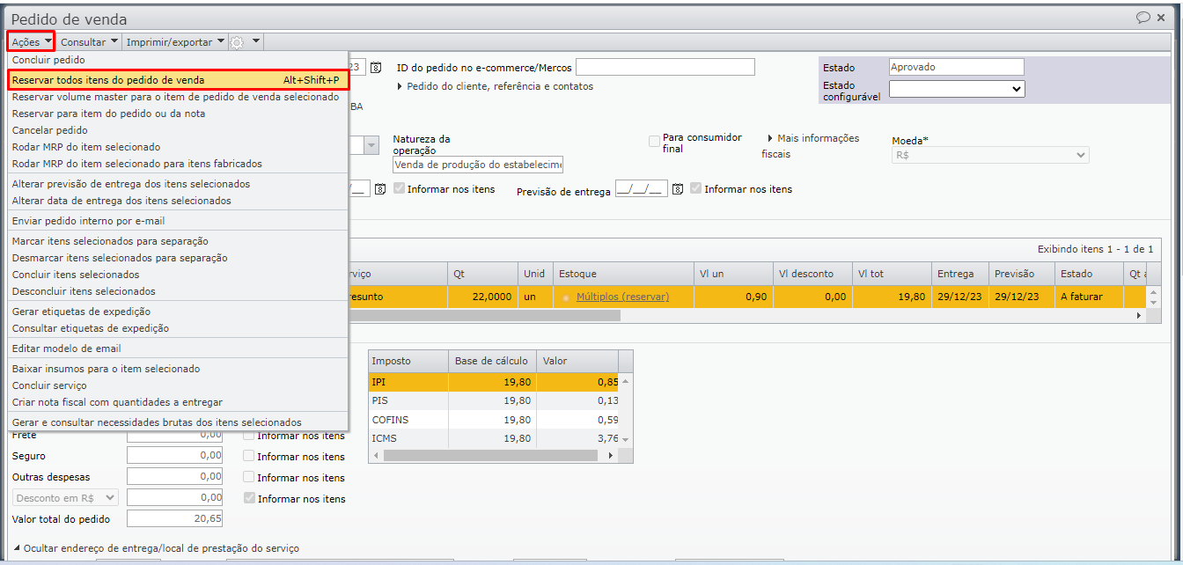
Task: Enable the Para consumidor final checkbox
Action: click(x=654, y=142)
